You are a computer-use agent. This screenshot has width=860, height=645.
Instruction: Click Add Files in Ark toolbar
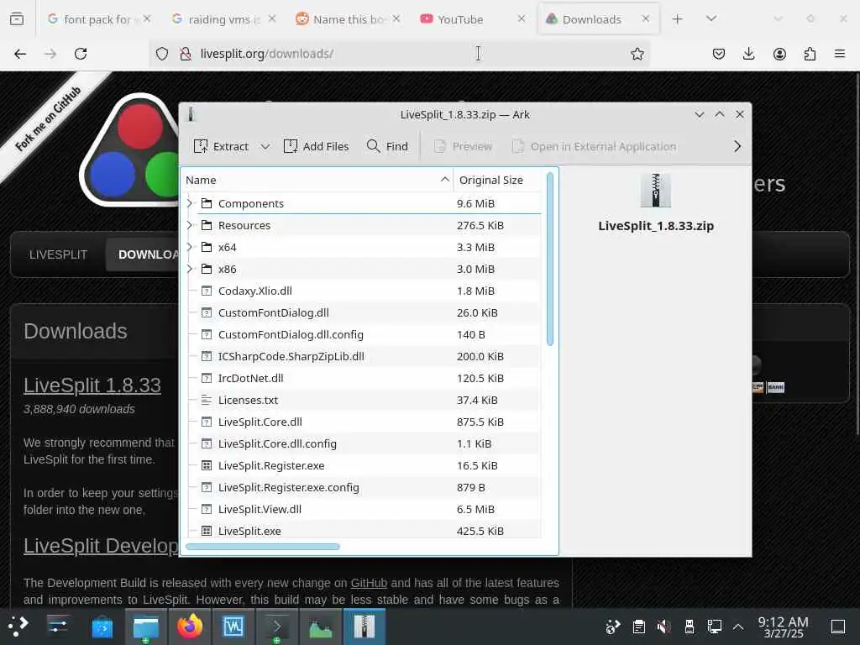click(316, 146)
